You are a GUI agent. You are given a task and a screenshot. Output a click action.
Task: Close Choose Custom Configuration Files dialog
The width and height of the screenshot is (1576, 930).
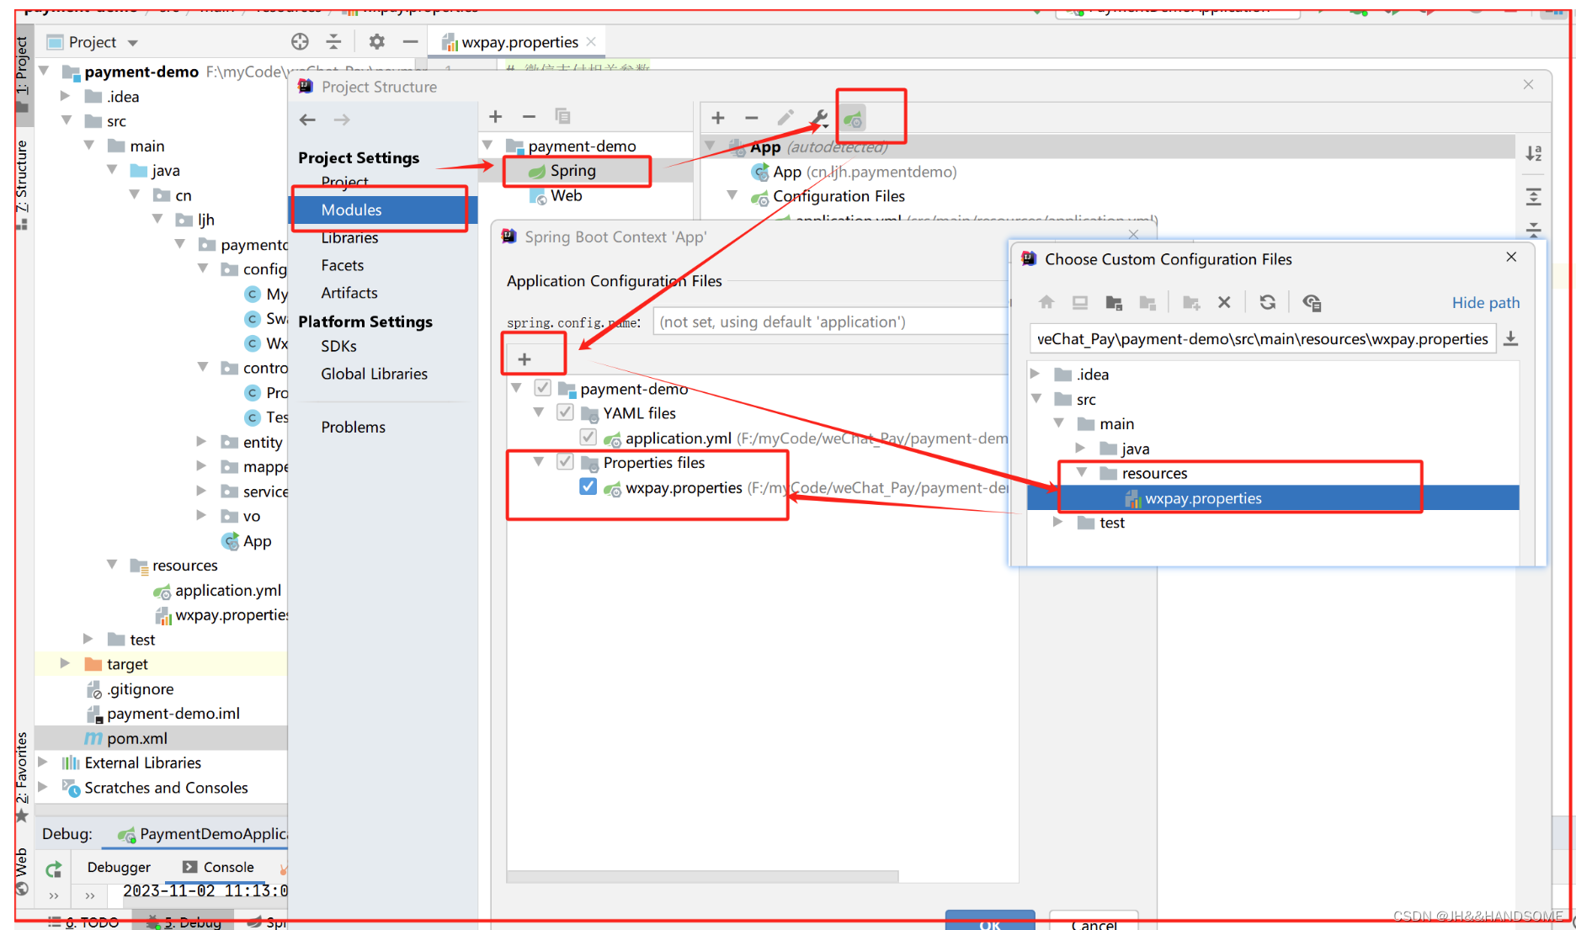pyautogui.click(x=1511, y=257)
